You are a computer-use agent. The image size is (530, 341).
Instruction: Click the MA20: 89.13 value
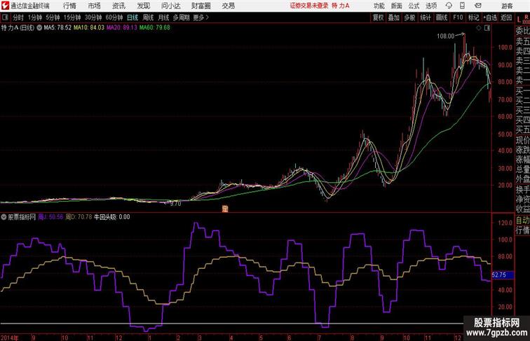(122, 28)
